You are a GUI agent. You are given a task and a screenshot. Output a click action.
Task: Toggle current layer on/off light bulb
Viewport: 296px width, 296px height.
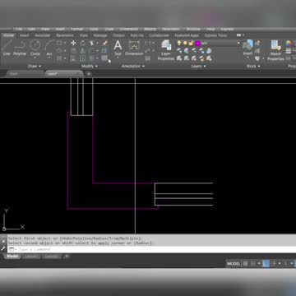coord(179,43)
